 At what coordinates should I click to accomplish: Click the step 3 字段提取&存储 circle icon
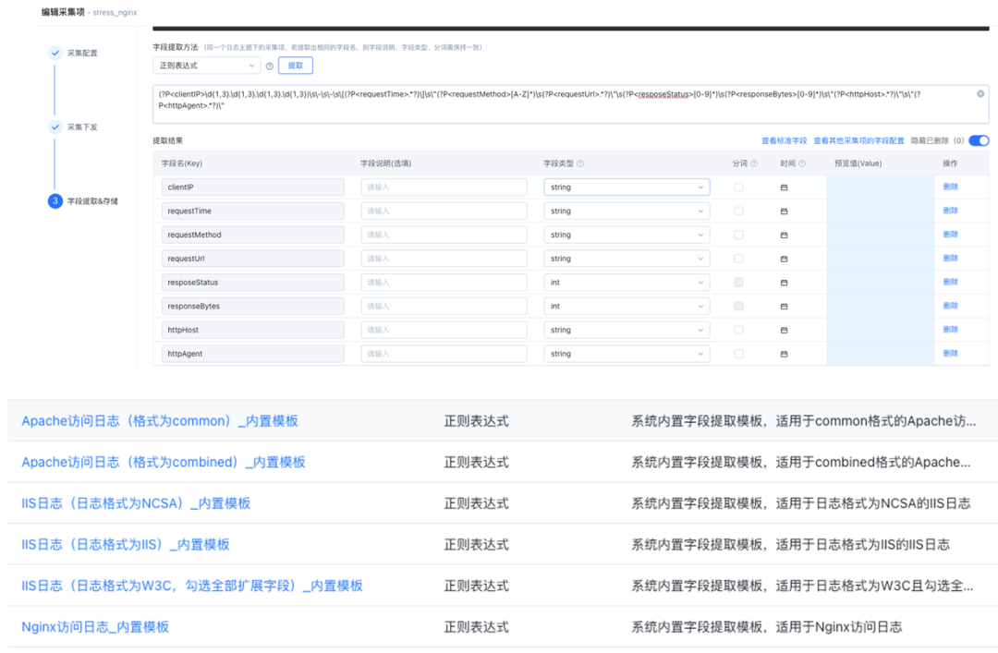pyautogui.click(x=55, y=201)
